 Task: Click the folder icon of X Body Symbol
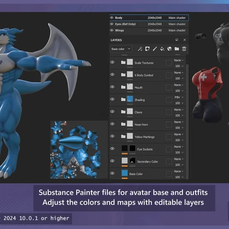click(x=123, y=75)
